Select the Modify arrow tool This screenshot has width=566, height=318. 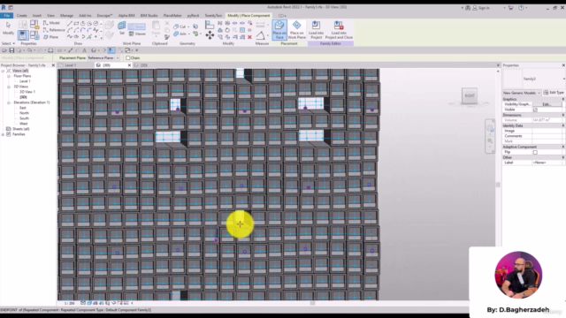[8, 27]
